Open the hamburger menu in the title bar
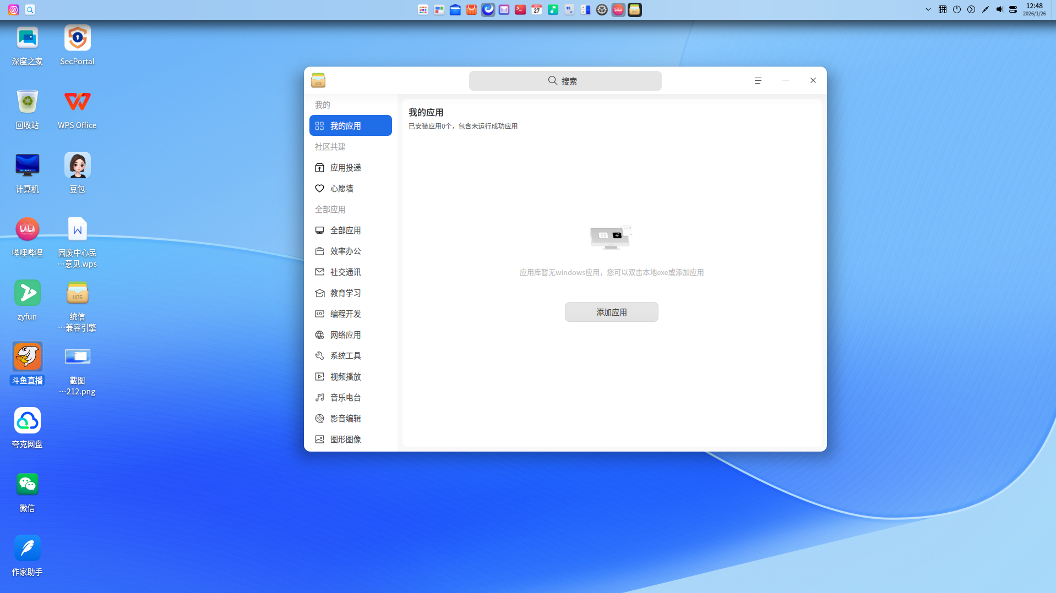The width and height of the screenshot is (1056, 593). (758, 80)
